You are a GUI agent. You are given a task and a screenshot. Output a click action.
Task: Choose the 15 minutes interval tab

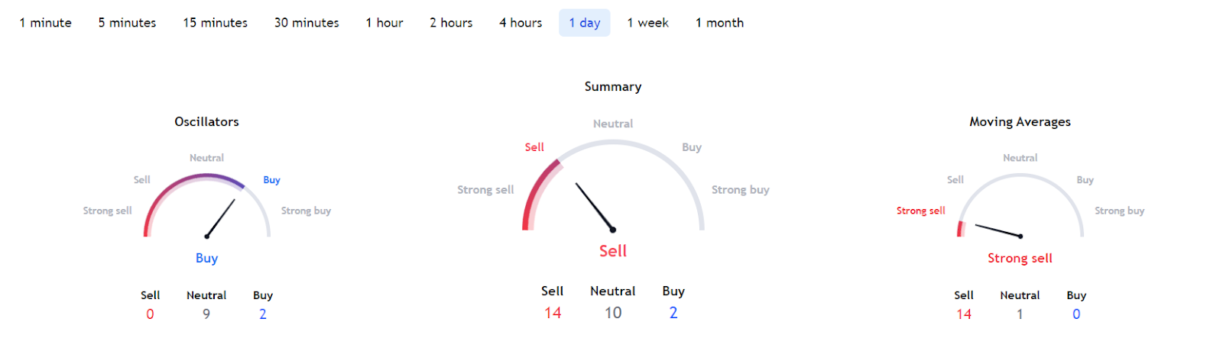coord(215,23)
